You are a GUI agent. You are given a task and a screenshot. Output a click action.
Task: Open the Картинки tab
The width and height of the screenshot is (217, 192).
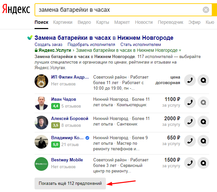(63, 22)
